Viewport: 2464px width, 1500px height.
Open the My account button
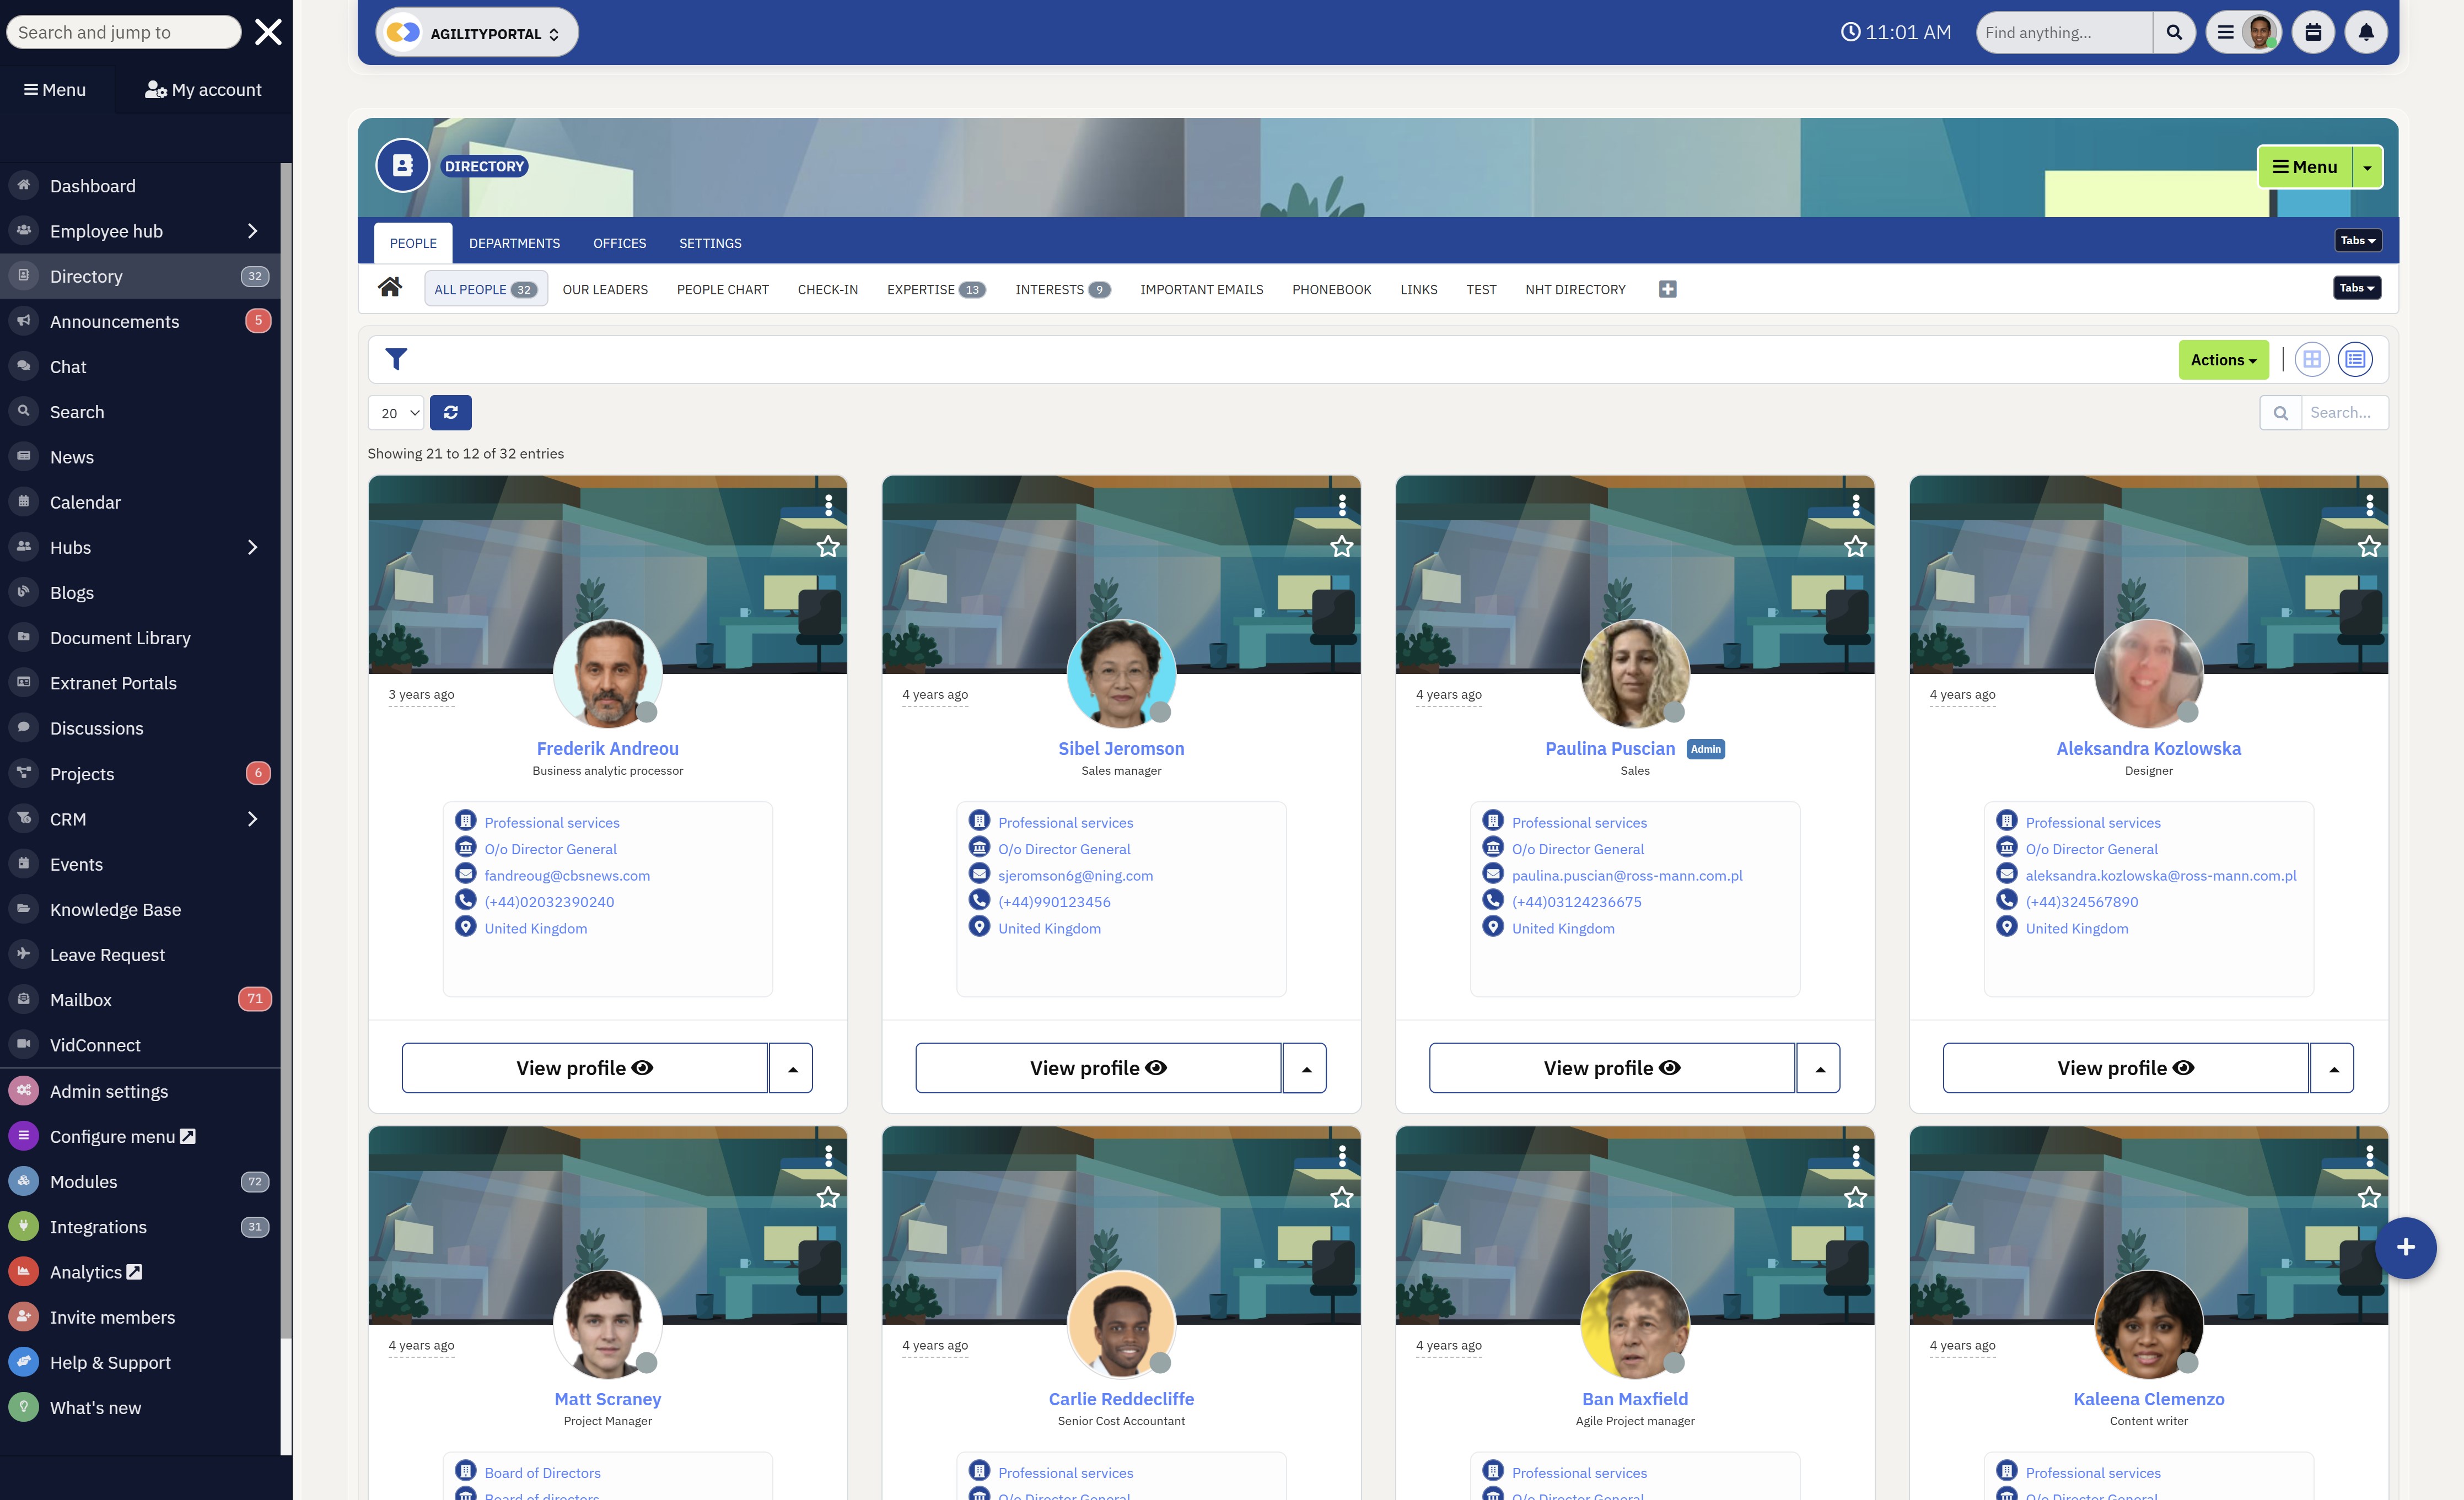point(203,90)
